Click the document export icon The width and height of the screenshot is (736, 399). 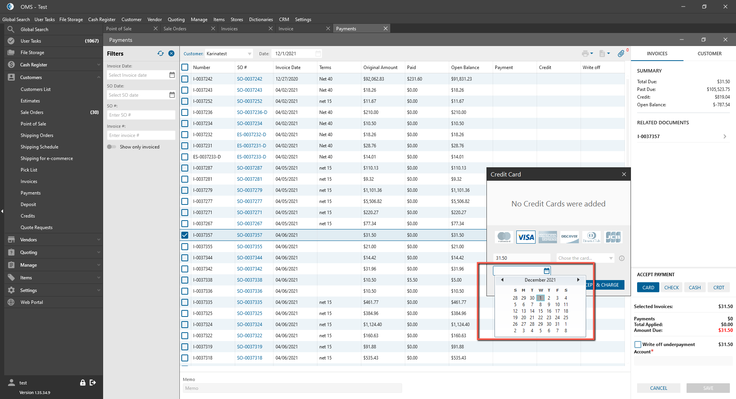(602, 54)
